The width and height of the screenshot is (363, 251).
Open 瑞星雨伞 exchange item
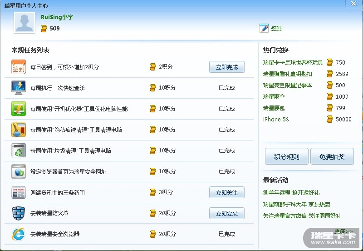click(274, 97)
